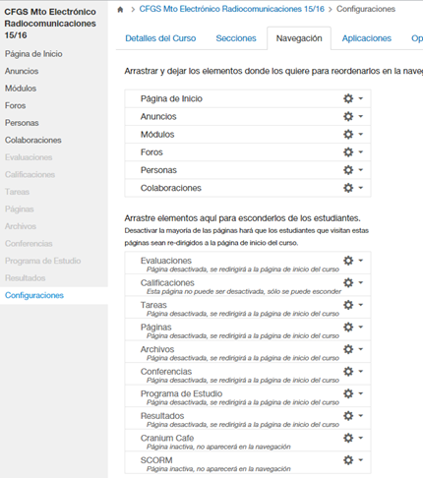Expand dropdown arrow next to Cranium Cafe gear
423x478 pixels.
[361, 438]
